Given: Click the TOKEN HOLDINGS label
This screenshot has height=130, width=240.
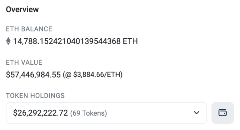Looking at the screenshot, I should coord(35,96).
